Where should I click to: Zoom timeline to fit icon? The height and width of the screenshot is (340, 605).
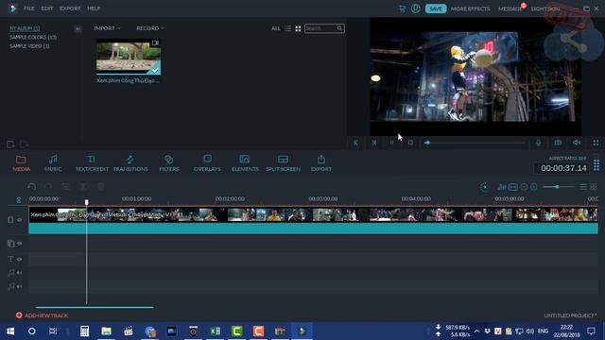[513, 187]
